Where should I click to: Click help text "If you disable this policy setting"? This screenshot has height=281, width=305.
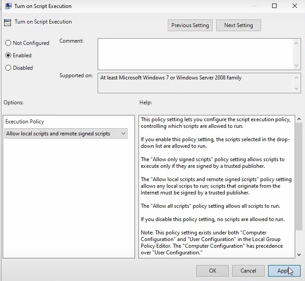coord(213,219)
